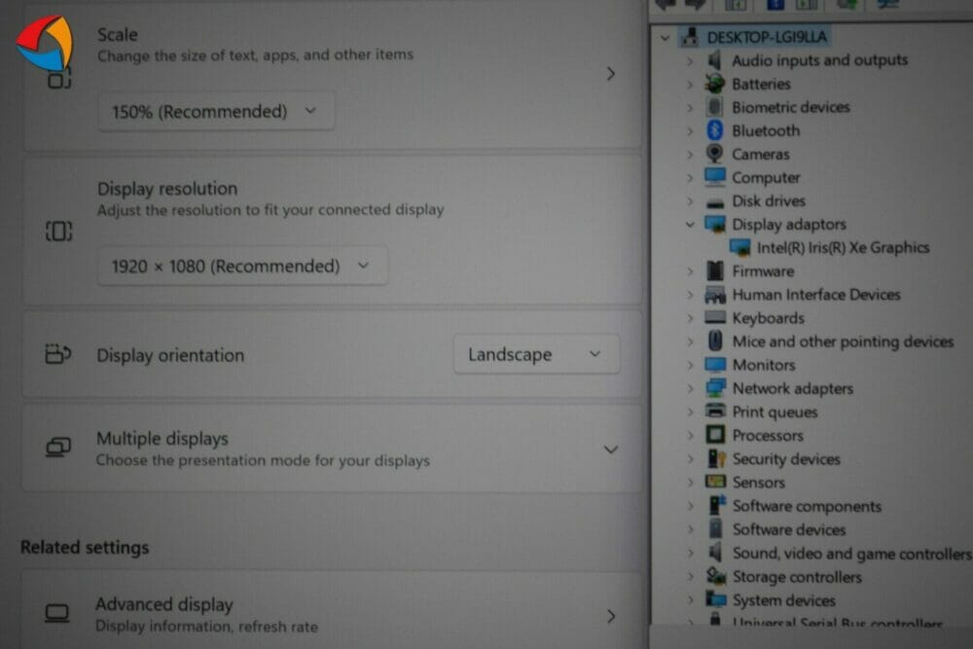Click the Display orientation icon in Settings
The height and width of the screenshot is (649, 973).
click(57, 354)
